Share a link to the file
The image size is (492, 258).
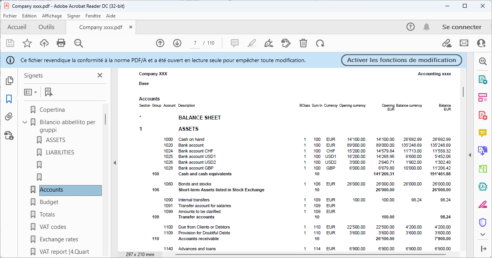click(x=447, y=43)
